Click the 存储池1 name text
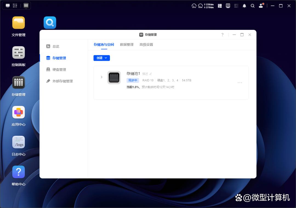 tap(133, 74)
